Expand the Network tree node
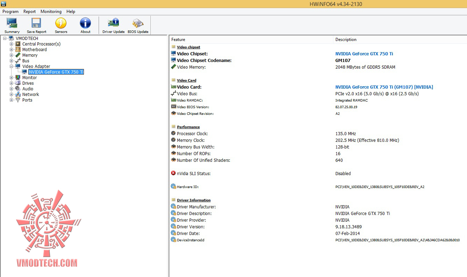Viewport: 467px width, 277px height. click(x=12, y=94)
